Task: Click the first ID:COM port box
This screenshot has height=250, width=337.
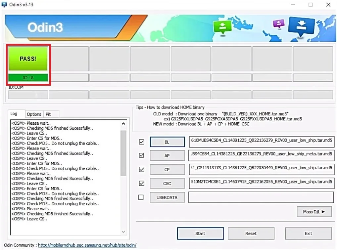Action: (28, 95)
